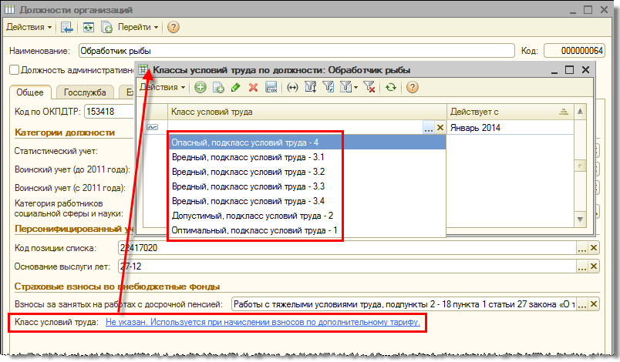Click the Filter and sort settings icon
The image size is (620, 362).
point(311,87)
